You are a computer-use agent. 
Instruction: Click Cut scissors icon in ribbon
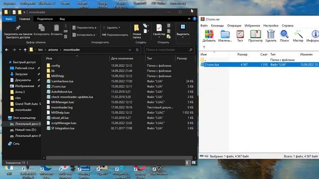click(x=65, y=25)
